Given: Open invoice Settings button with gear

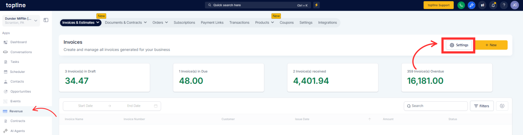Looking at the screenshot, I should pos(459,45).
